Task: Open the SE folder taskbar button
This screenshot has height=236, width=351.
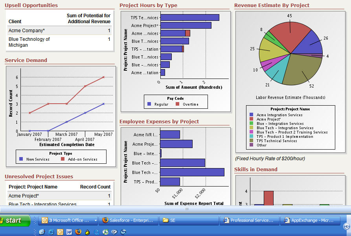Action: [189, 221]
